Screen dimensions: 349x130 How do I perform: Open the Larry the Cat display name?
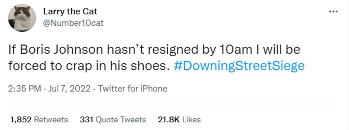tap(70, 12)
